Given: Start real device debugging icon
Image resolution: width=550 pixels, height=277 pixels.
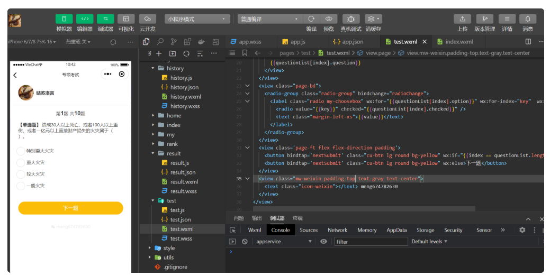Looking at the screenshot, I should click(x=351, y=19).
